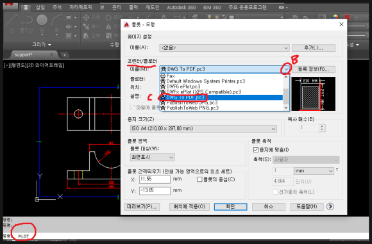Image resolution: width=372 pixels, height=244 pixels.
Task: Click the printer list scrollbar thumb
Action: (x=286, y=96)
